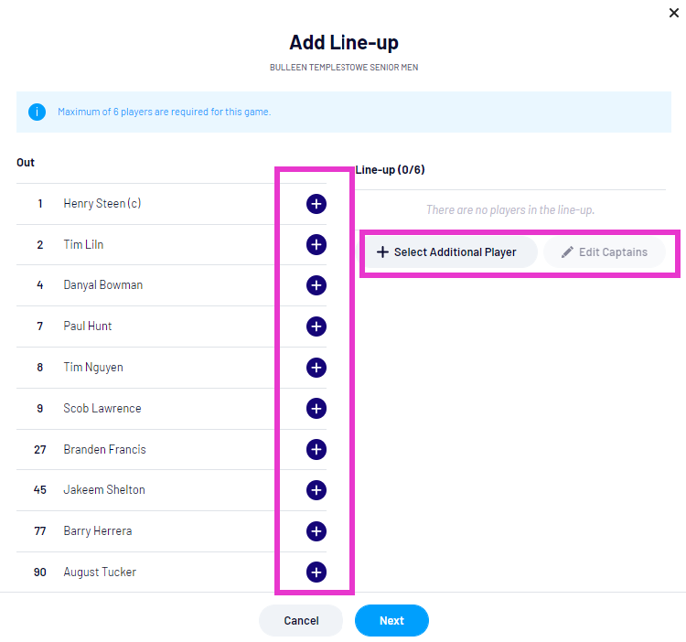Screen dimensions: 686x642
Task: Add Tim Nguyen to the line-up
Action: [x=316, y=368]
